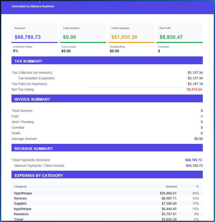Select the 'Supplies' category row
The width and height of the screenshot is (215, 222).
107,203
